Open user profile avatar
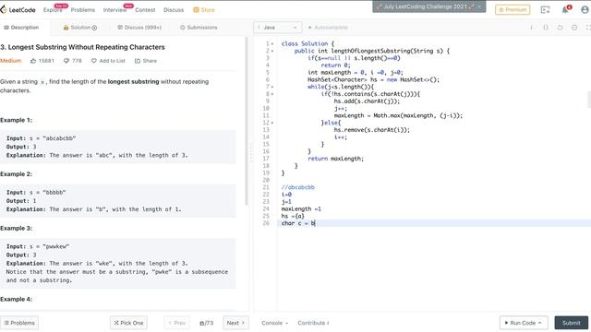The height and width of the screenshot is (332, 591). pos(585,10)
